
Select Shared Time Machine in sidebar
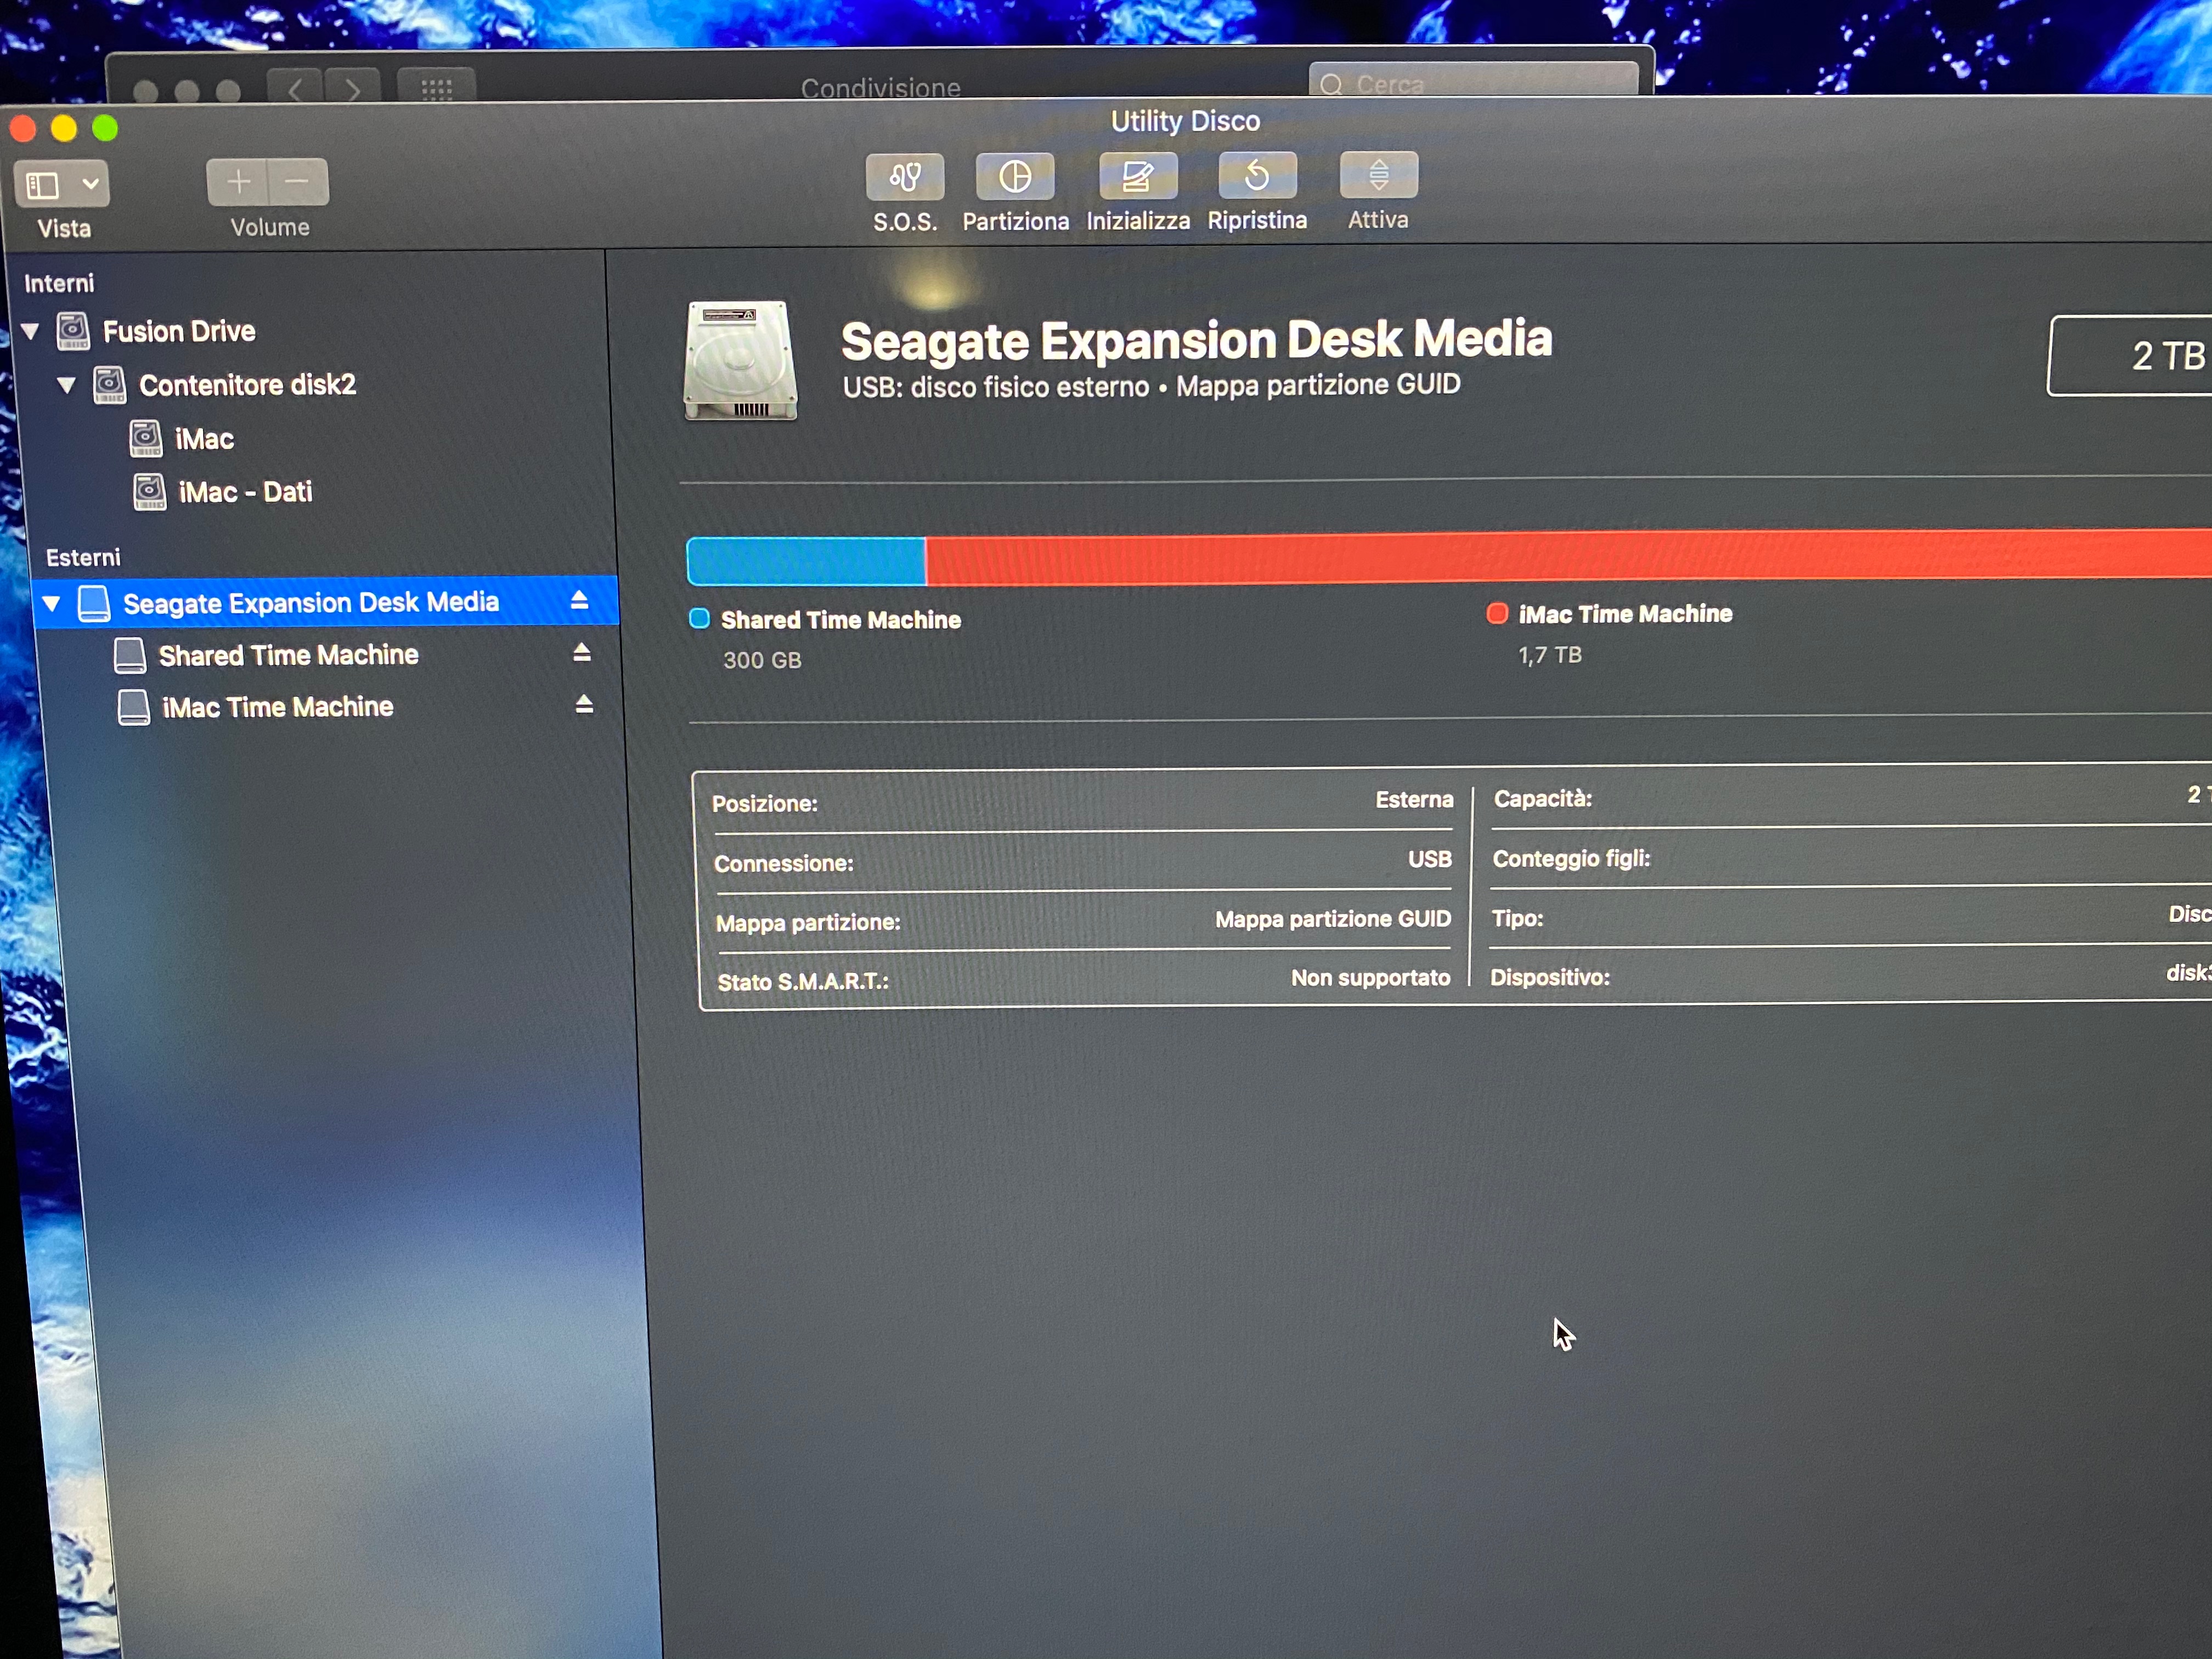(x=288, y=655)
